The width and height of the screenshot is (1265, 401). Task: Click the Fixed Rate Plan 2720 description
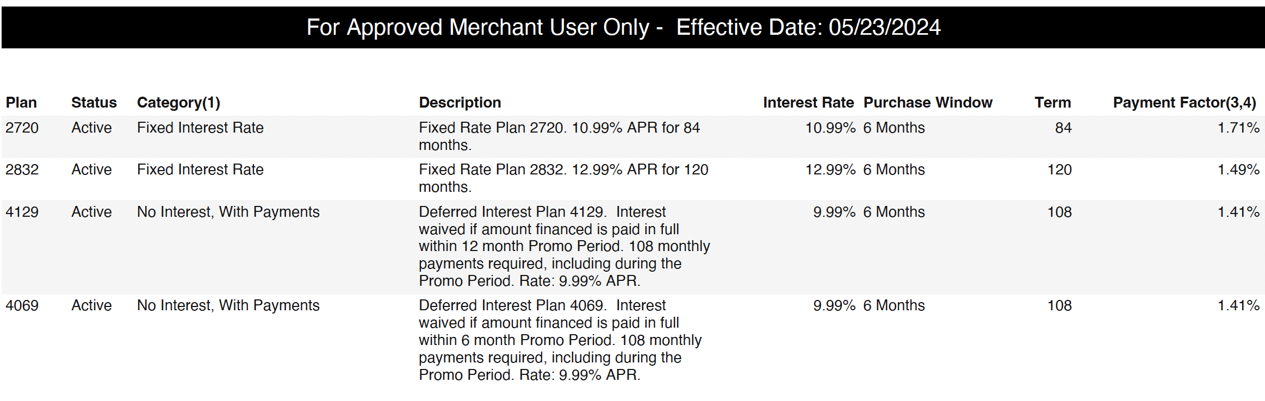(559, 136)
